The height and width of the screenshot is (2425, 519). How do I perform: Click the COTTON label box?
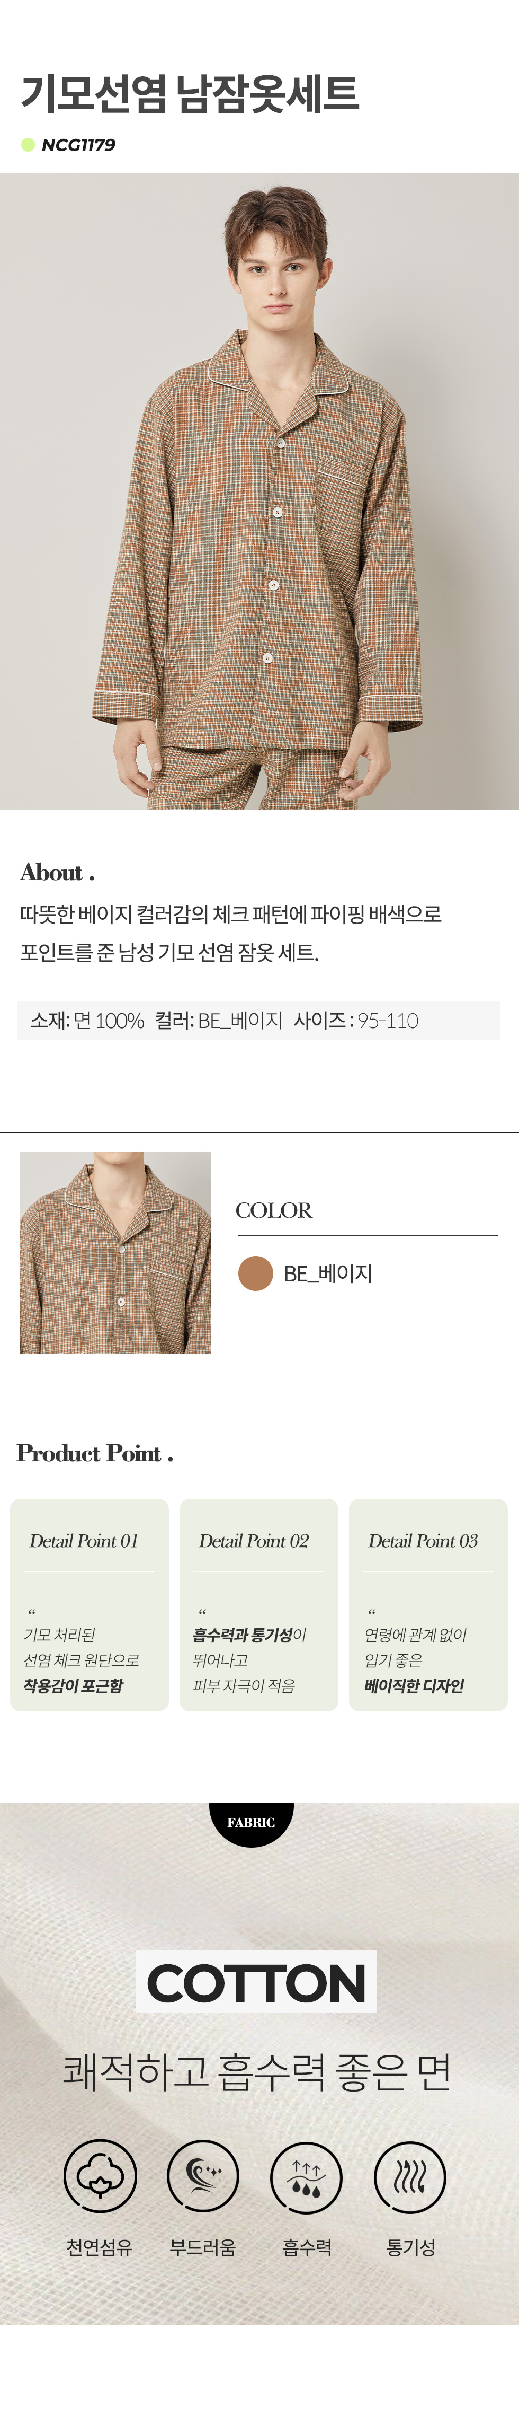257,1982
